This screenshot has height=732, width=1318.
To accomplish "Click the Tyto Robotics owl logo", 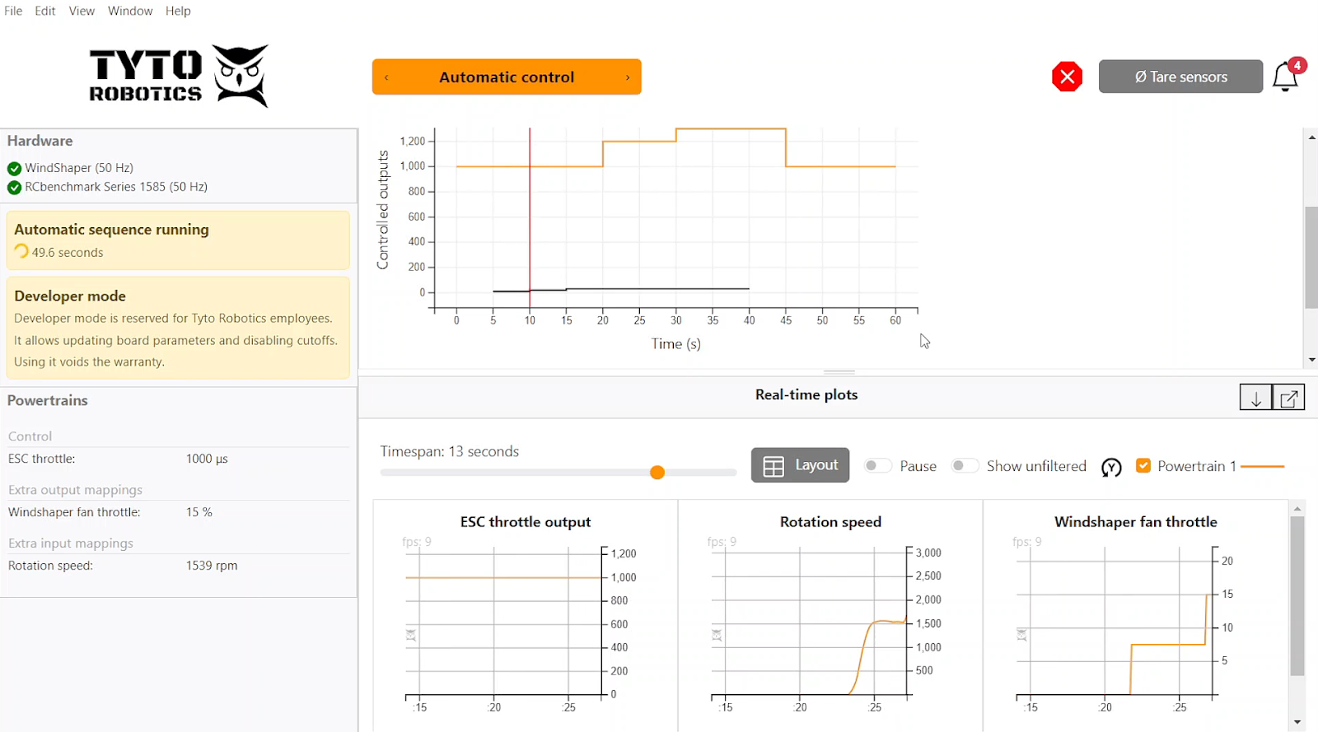I will click(241, 75).
